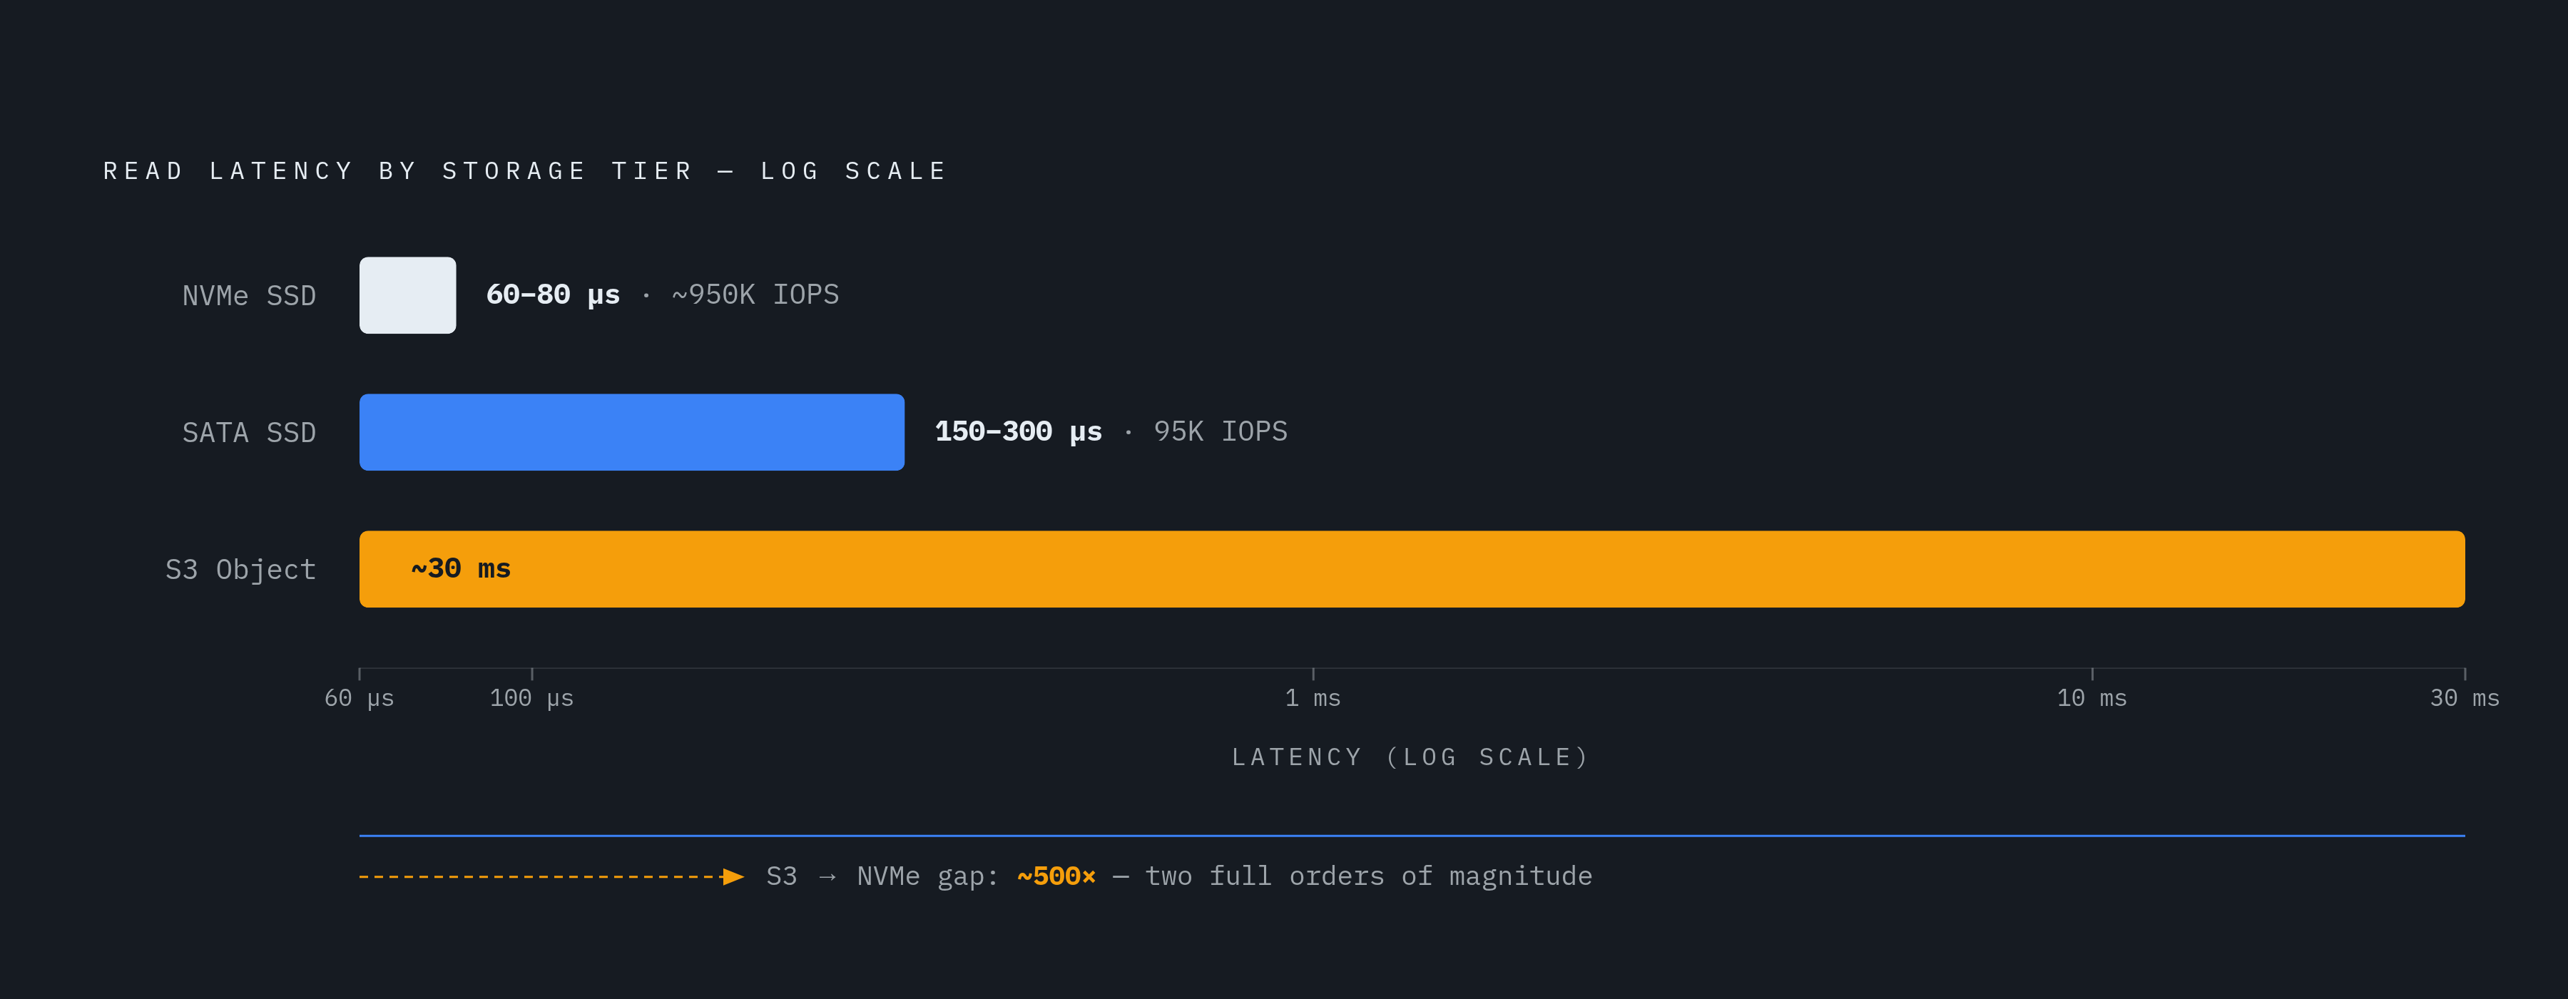Click the 'NVMe SSD' row label

coord(248,296)
